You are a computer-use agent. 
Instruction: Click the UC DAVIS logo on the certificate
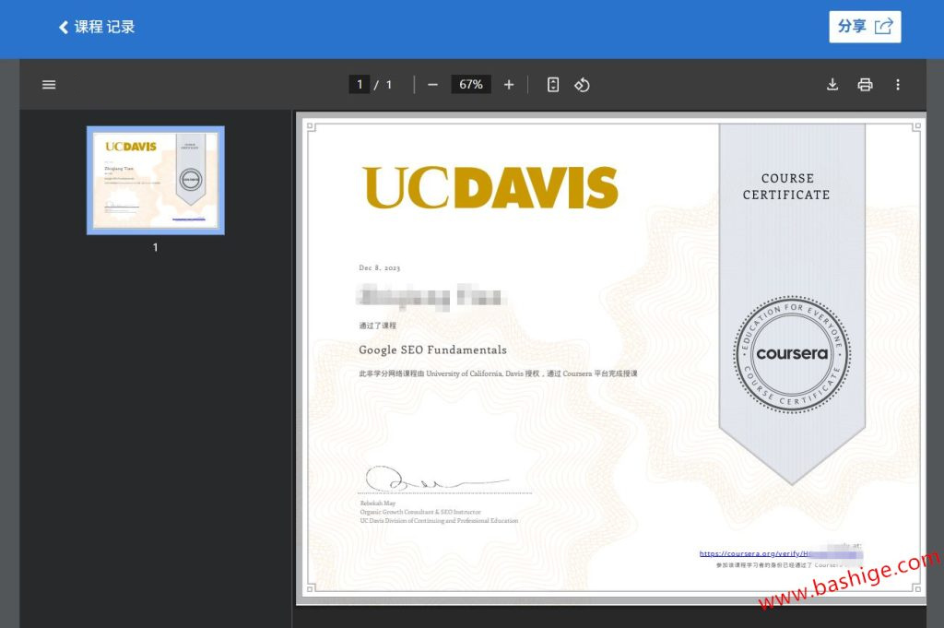click(490, 188)
